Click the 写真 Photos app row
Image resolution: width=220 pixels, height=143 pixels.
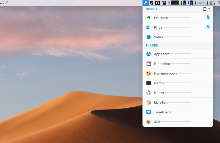157,122
